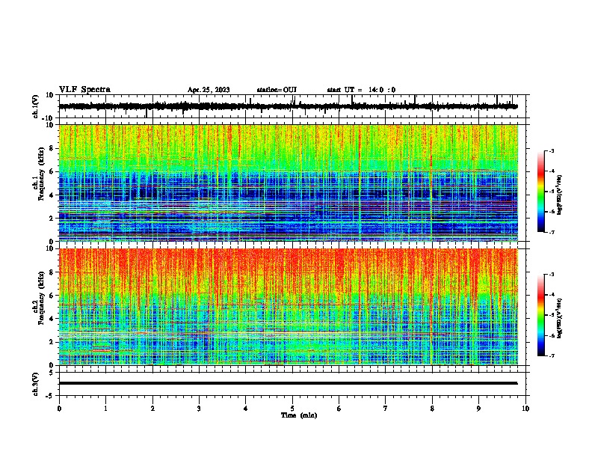Click the time axis tick label "8"

[432, 409]
